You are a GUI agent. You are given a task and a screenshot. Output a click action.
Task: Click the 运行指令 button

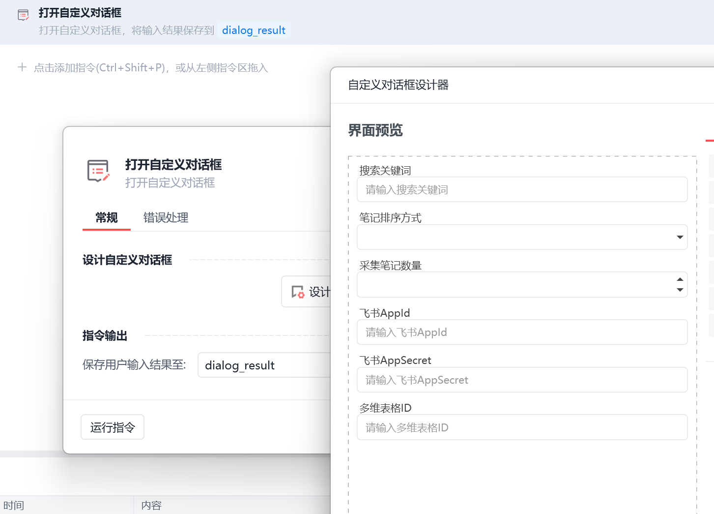[113, 427]
